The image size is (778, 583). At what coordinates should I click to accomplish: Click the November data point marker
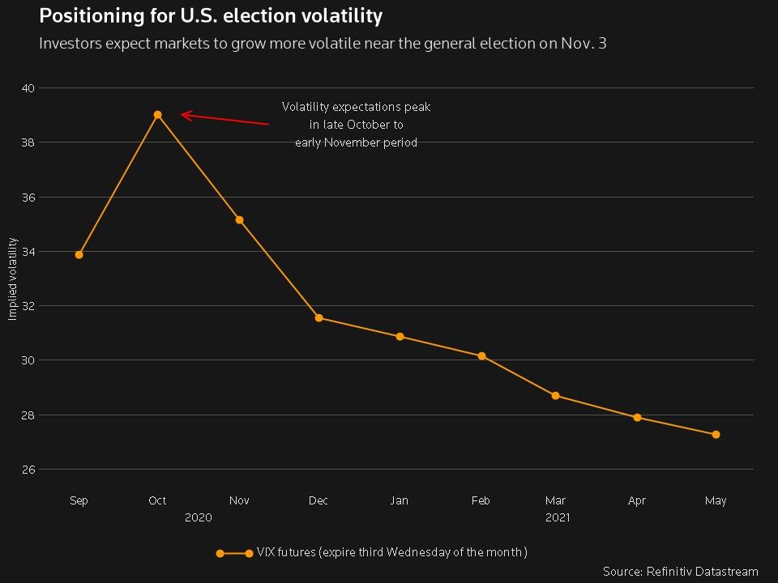tap(239, 220)
